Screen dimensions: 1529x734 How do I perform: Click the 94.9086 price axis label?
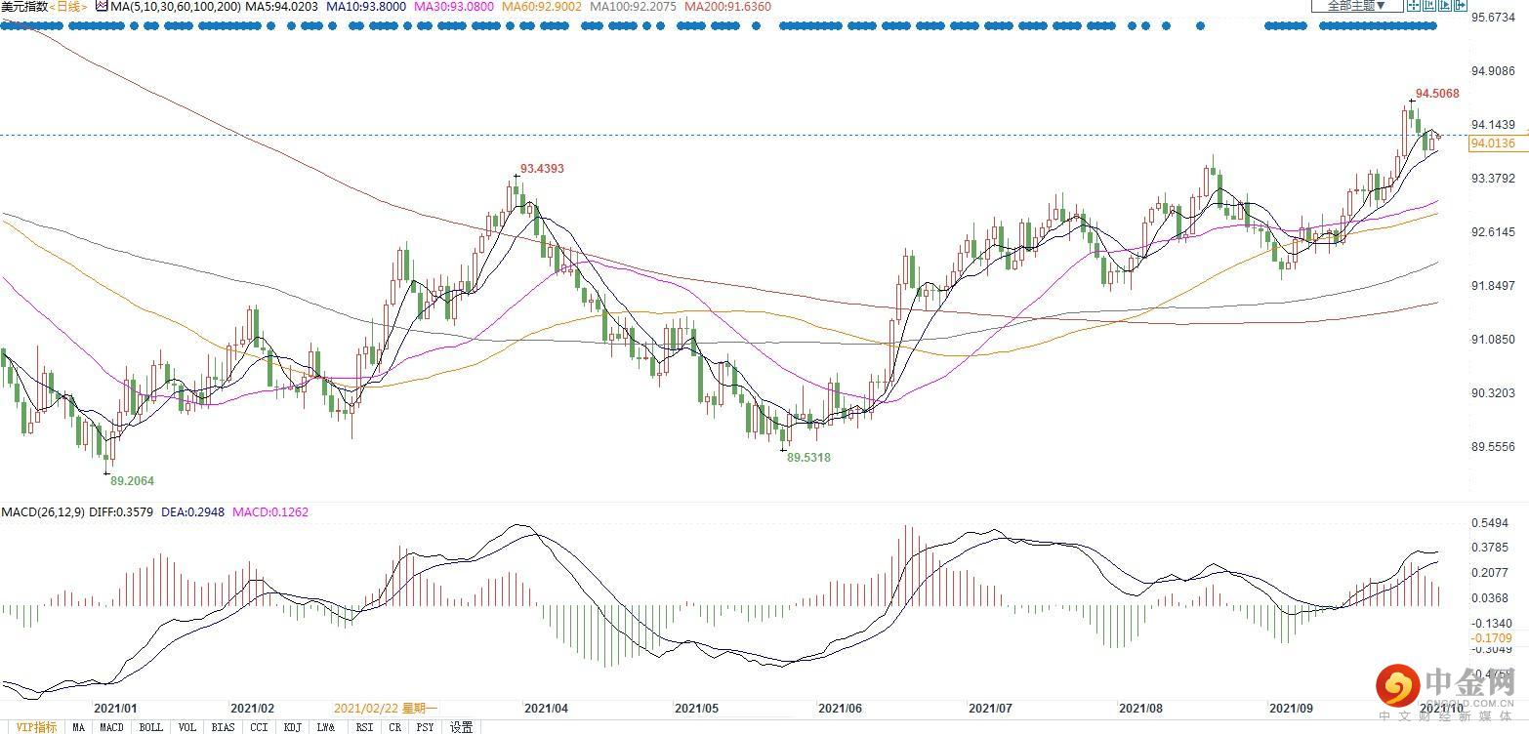1494,71
